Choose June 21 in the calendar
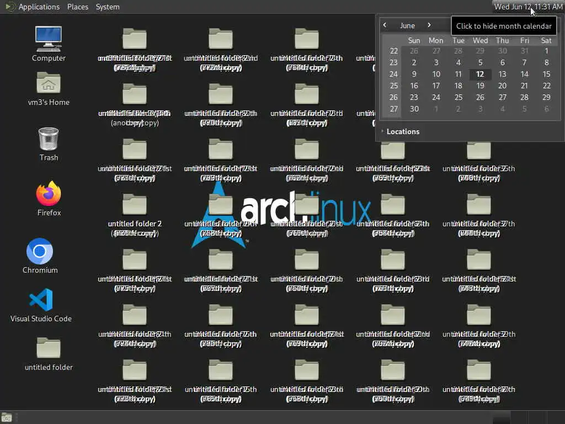 pyautogui.click(x=524, y=86)
